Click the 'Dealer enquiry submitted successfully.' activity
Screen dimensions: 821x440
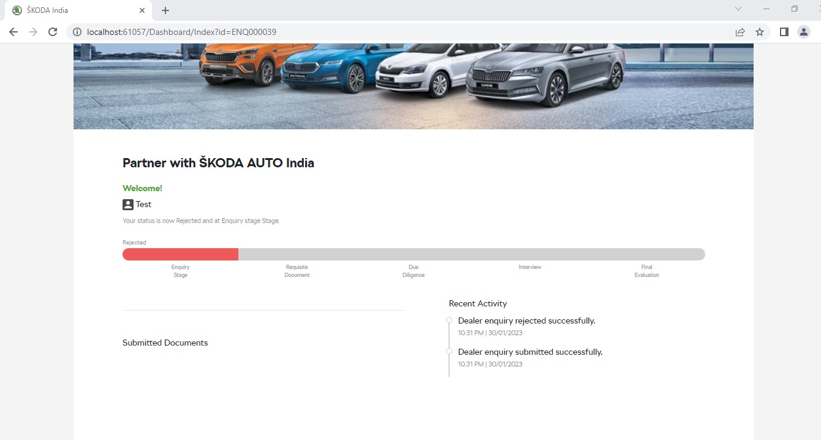[530, 352]
